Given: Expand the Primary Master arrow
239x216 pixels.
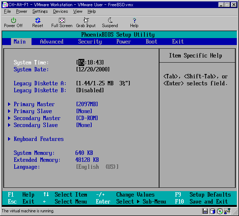Looking at the screenshot, I should point(9,104).
